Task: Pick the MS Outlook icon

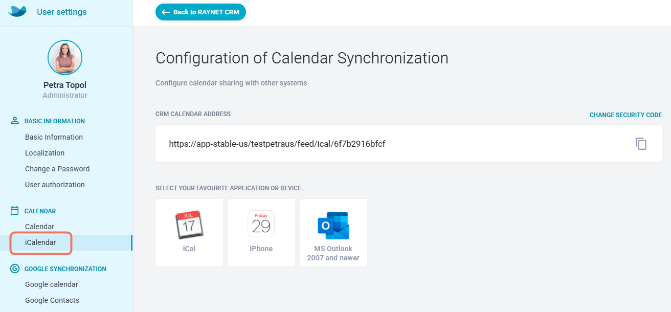Action: pos(333,226)
